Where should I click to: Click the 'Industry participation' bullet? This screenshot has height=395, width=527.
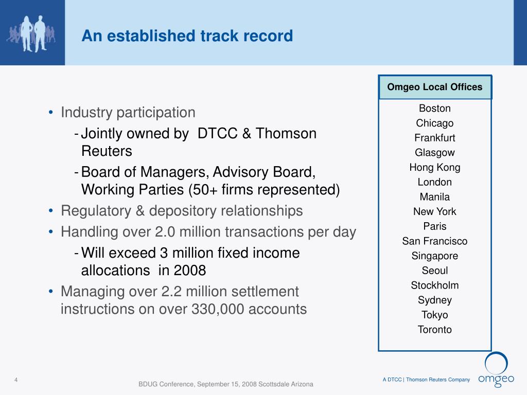128,113
